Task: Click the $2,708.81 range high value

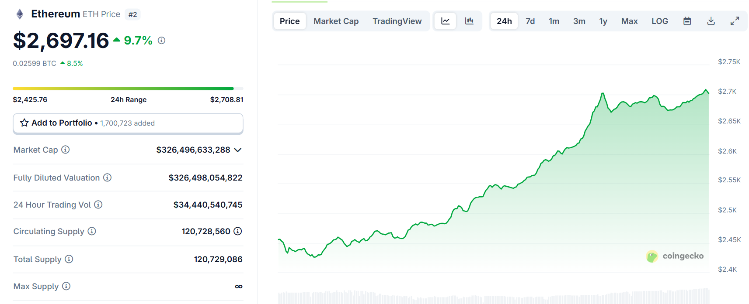Action: click(226, 99)
